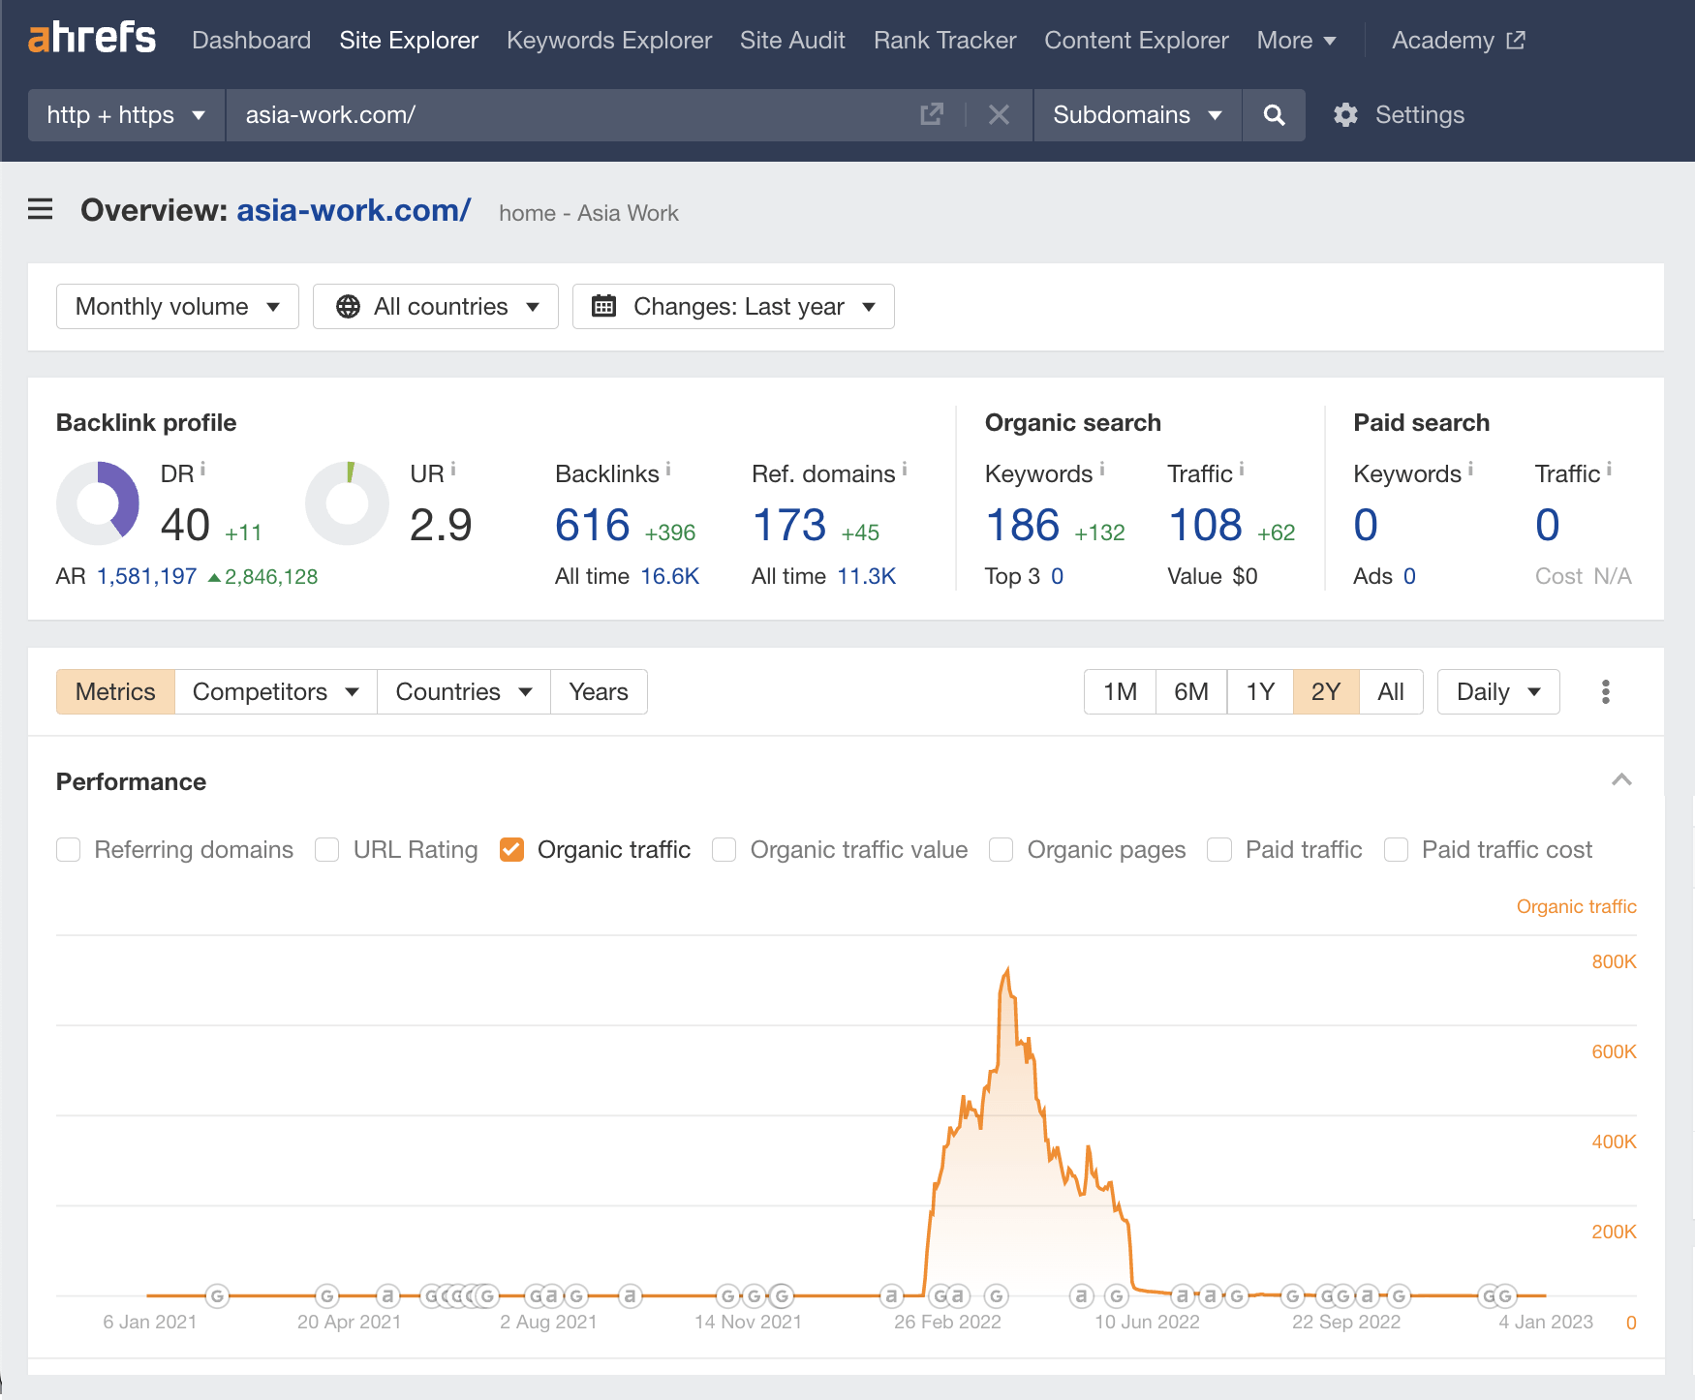Open the Daily granularity dropdown
Screen dimensions: 1695x1400
click(1497, 691)
